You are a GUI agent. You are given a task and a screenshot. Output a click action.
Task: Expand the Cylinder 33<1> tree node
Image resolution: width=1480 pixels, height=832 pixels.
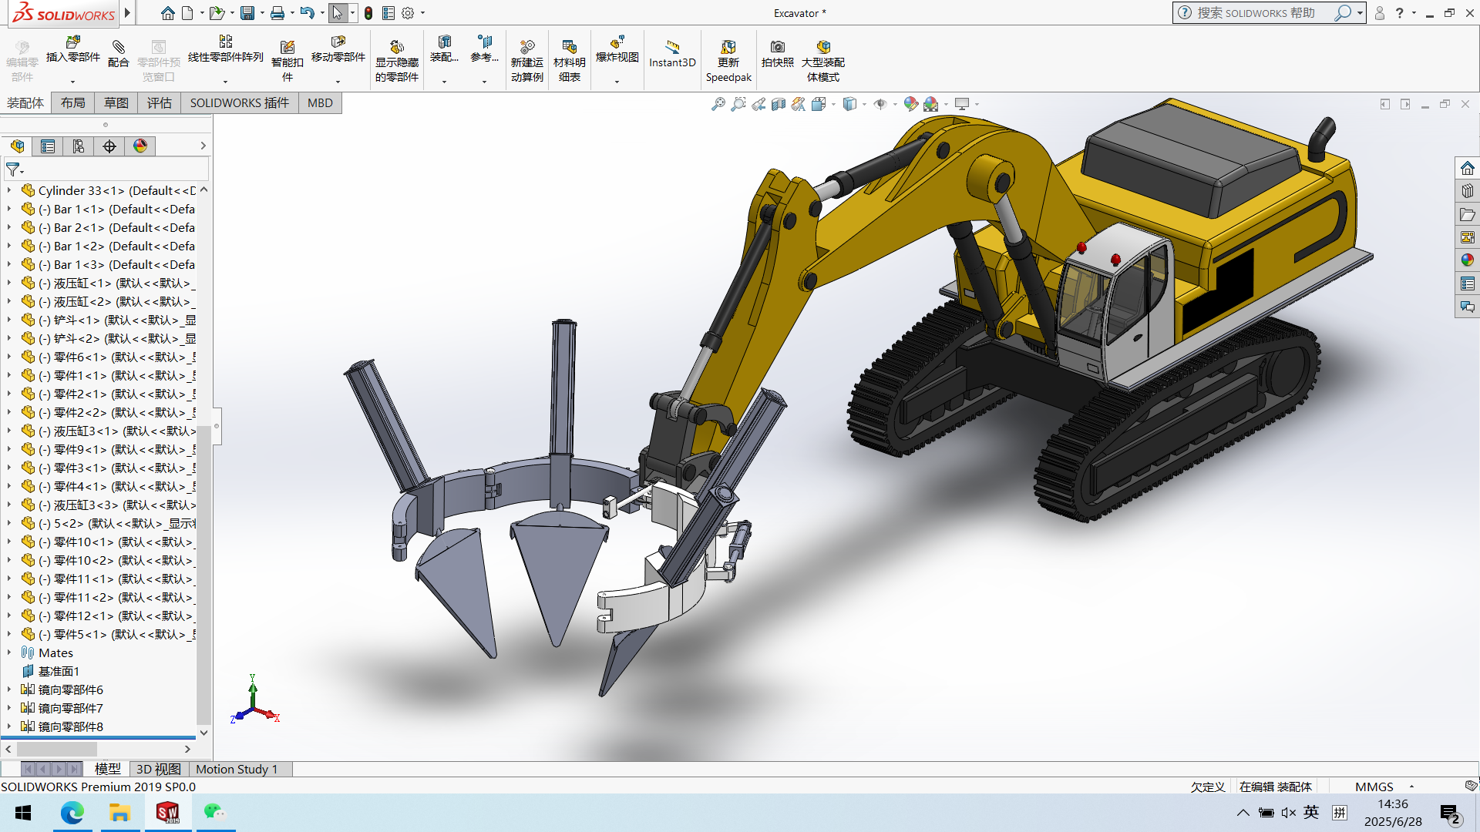9,190
